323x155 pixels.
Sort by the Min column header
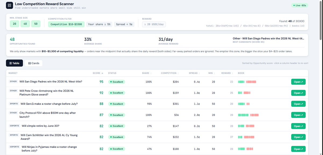tap(212, 73)
